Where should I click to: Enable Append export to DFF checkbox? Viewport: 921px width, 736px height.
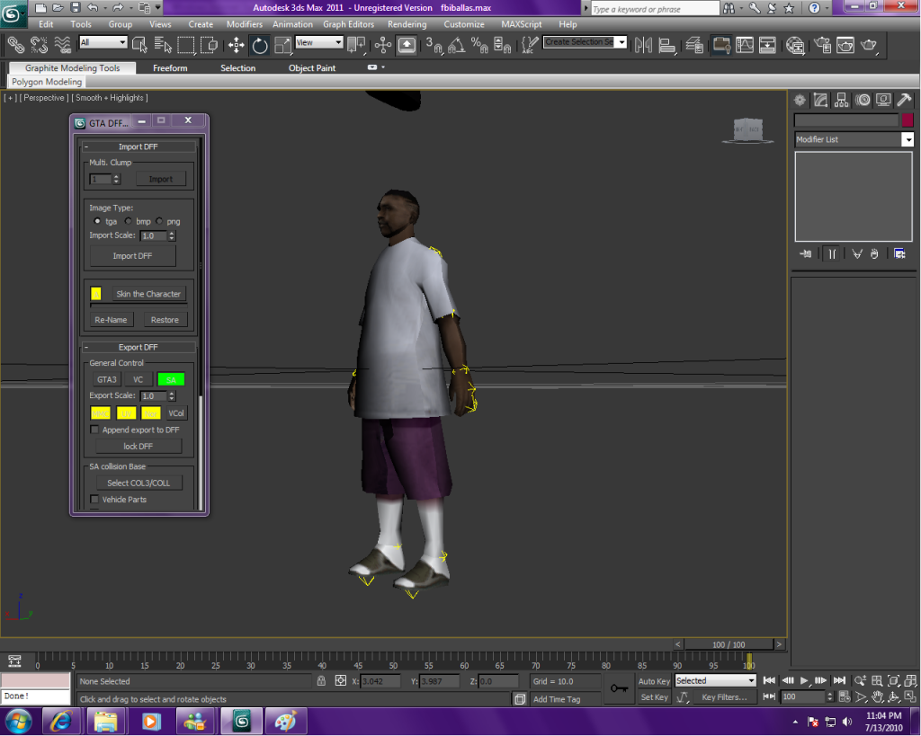pos(95,430)
